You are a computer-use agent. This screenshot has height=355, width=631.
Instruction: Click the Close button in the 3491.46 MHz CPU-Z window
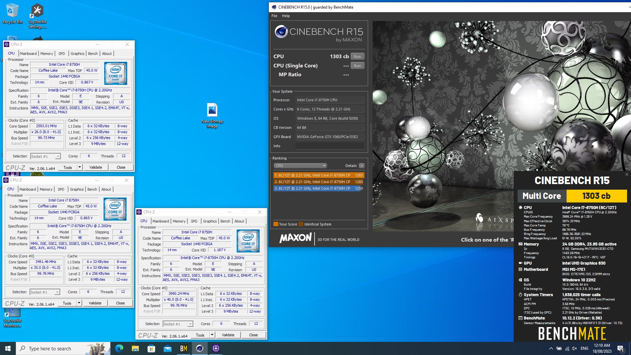click(x=120, y=303)
